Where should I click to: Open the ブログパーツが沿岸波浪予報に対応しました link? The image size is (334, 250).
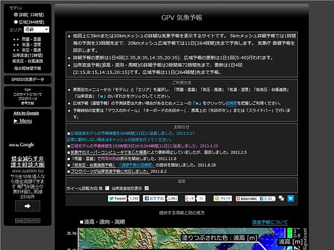tap(111, 172)
